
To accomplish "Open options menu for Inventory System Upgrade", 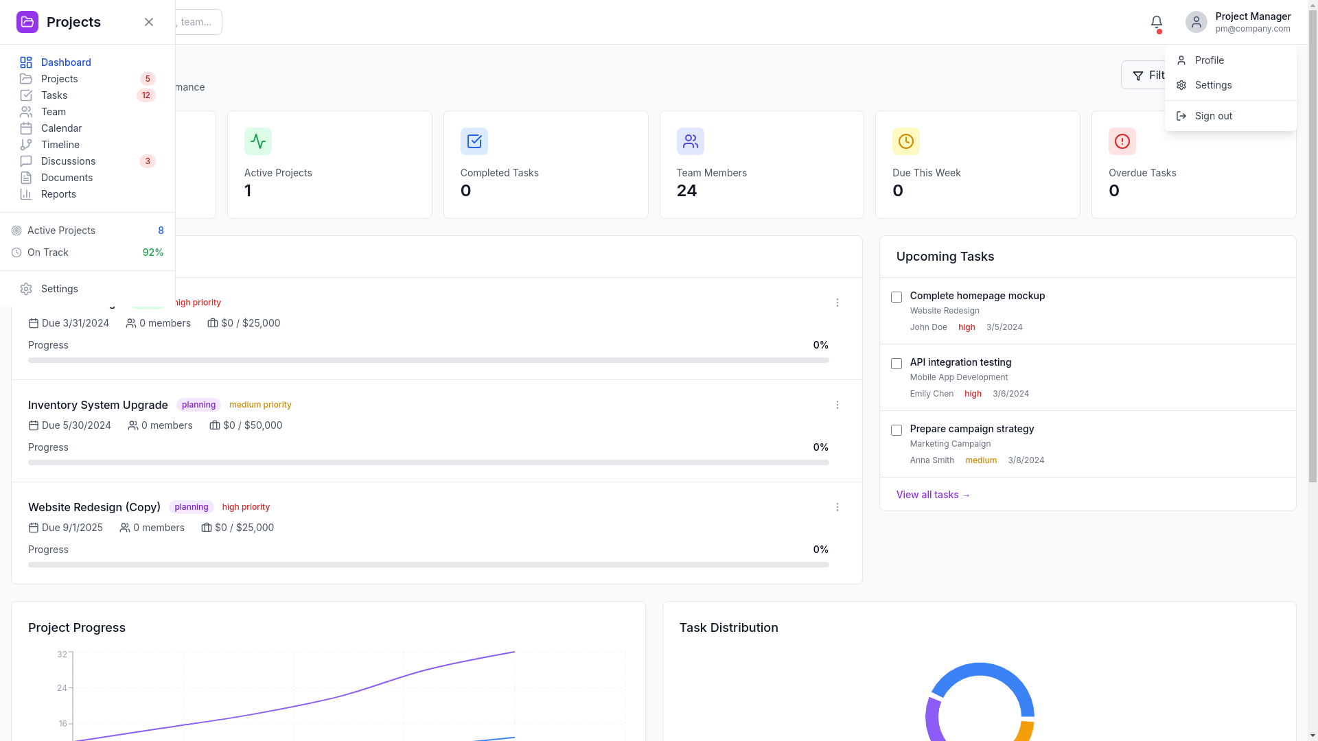I will 837,405.
